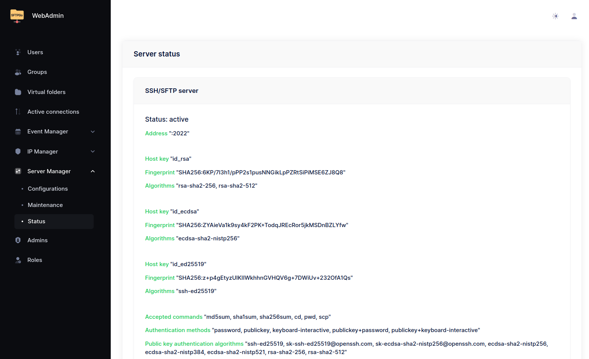The width and height of the screenshot is (589, 359).
Task: Go to the Maintenance submenu item
Action: click(x=45, y=205)
